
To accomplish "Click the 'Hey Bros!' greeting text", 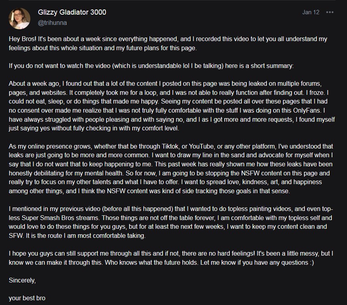I will point(23,39).
